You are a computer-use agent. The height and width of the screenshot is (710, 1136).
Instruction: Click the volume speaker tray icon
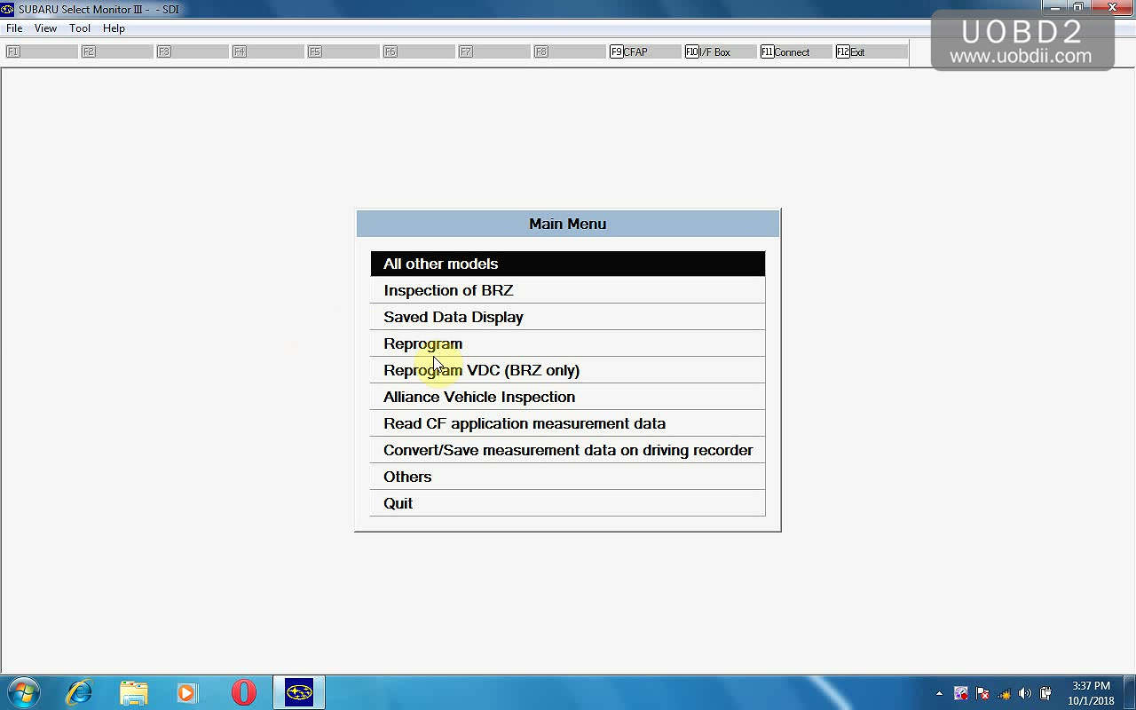tap(1025, 693)
